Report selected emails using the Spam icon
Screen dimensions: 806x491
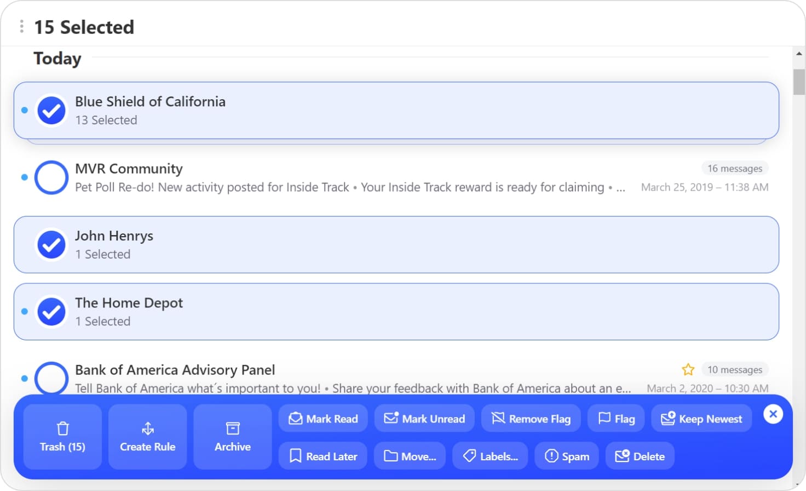click(x=552, y=455)
